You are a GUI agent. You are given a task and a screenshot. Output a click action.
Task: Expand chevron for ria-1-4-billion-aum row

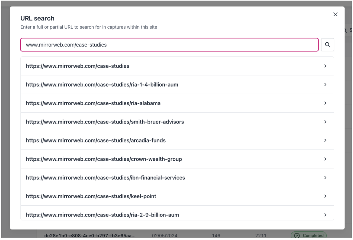pyautogui.click(x=325, y=84)
